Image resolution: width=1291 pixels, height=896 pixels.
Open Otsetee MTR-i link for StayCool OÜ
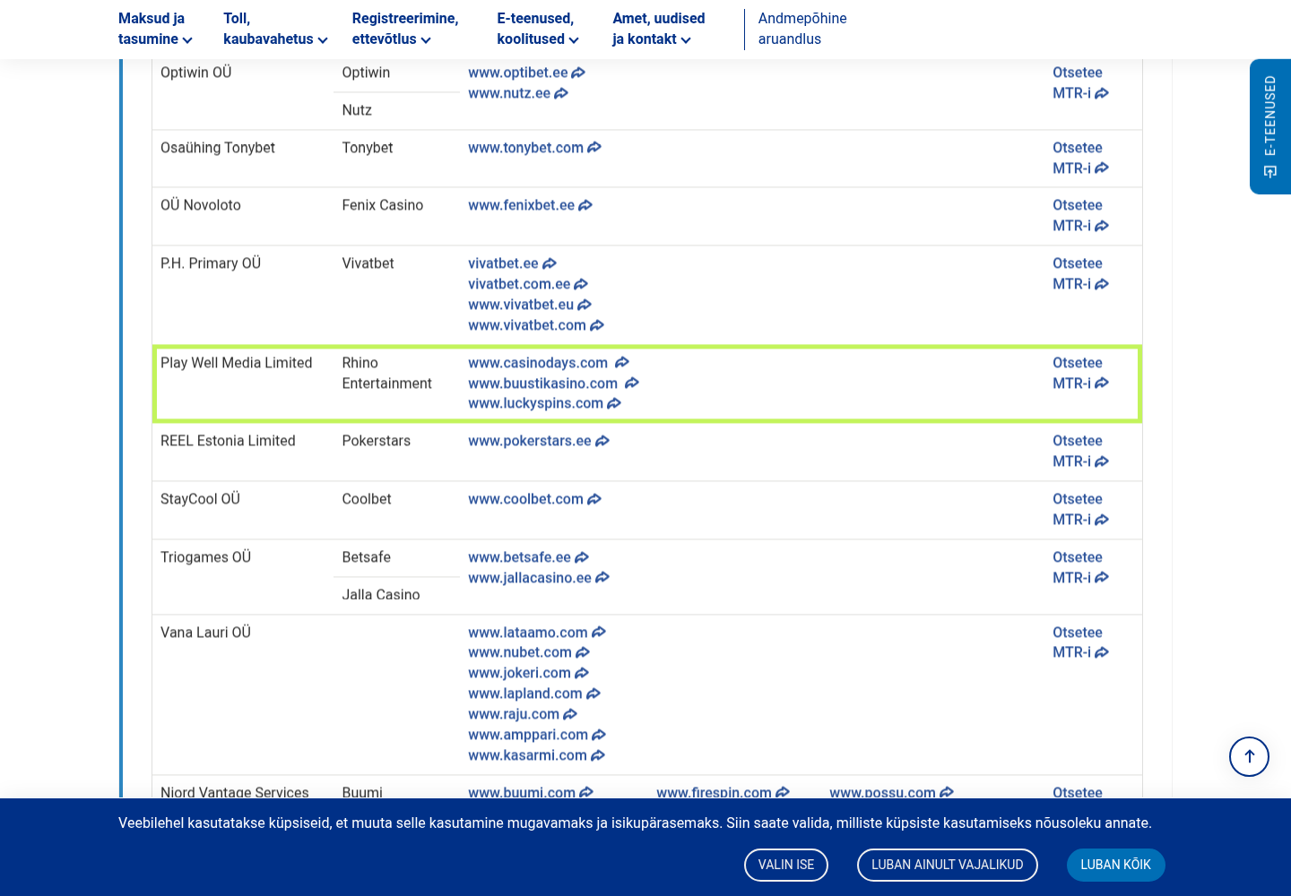[x=1080, y=509]
